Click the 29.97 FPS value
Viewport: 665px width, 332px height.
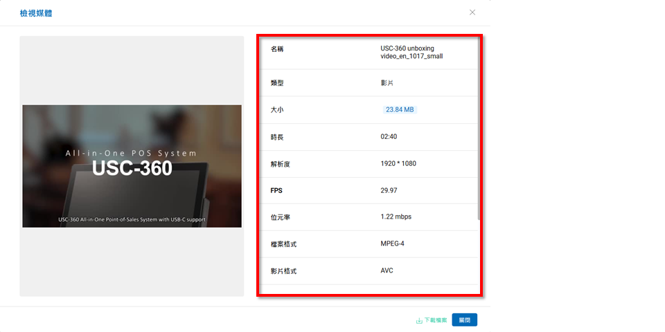click(389, 191)
